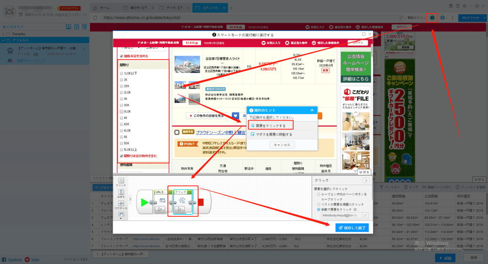Expand the Samples folder
This screenshot has height=264, width=488.
pos(3,34)
